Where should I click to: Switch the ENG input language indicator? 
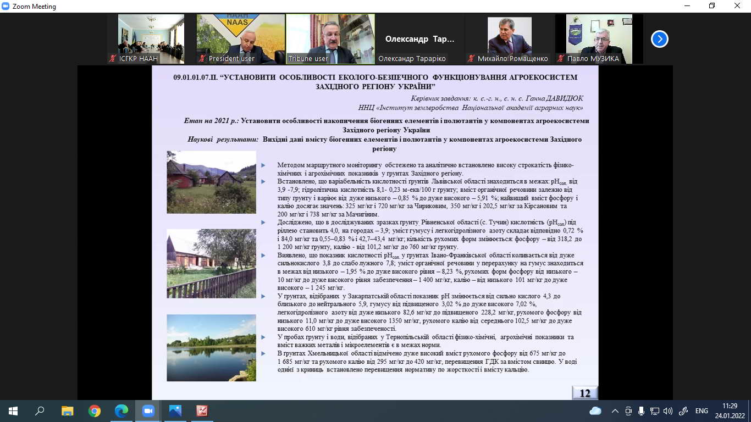coord(702,410)
